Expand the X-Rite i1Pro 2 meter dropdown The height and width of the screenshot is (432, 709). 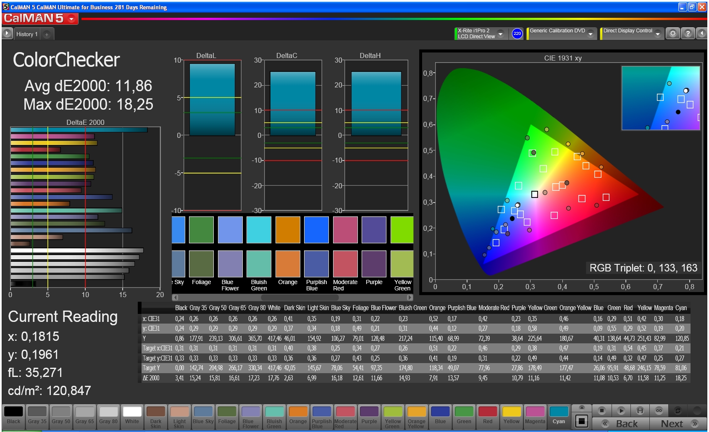(x=500, y=34)
